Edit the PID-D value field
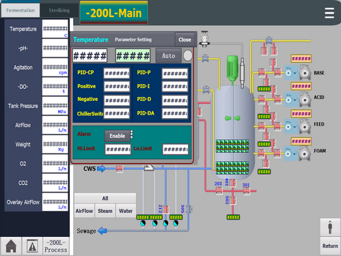The height and width of the screenshot is (256, 341). 175,100
